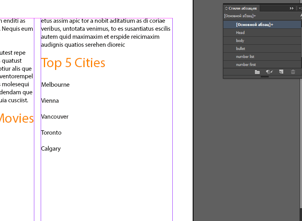
Task: Collapse the panel with the double-arrow icon
Action: click(x=292, y=8)
